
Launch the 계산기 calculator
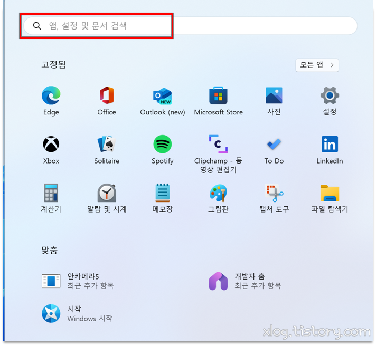coord(51,193)
